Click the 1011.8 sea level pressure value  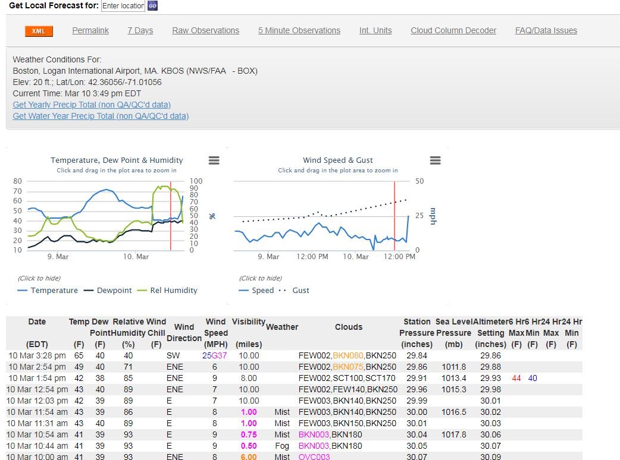click(x=453, y=367)
